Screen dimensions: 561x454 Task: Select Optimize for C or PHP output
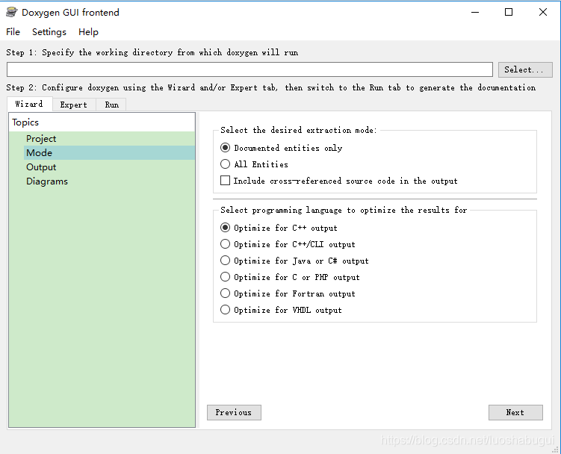[290, 277]
